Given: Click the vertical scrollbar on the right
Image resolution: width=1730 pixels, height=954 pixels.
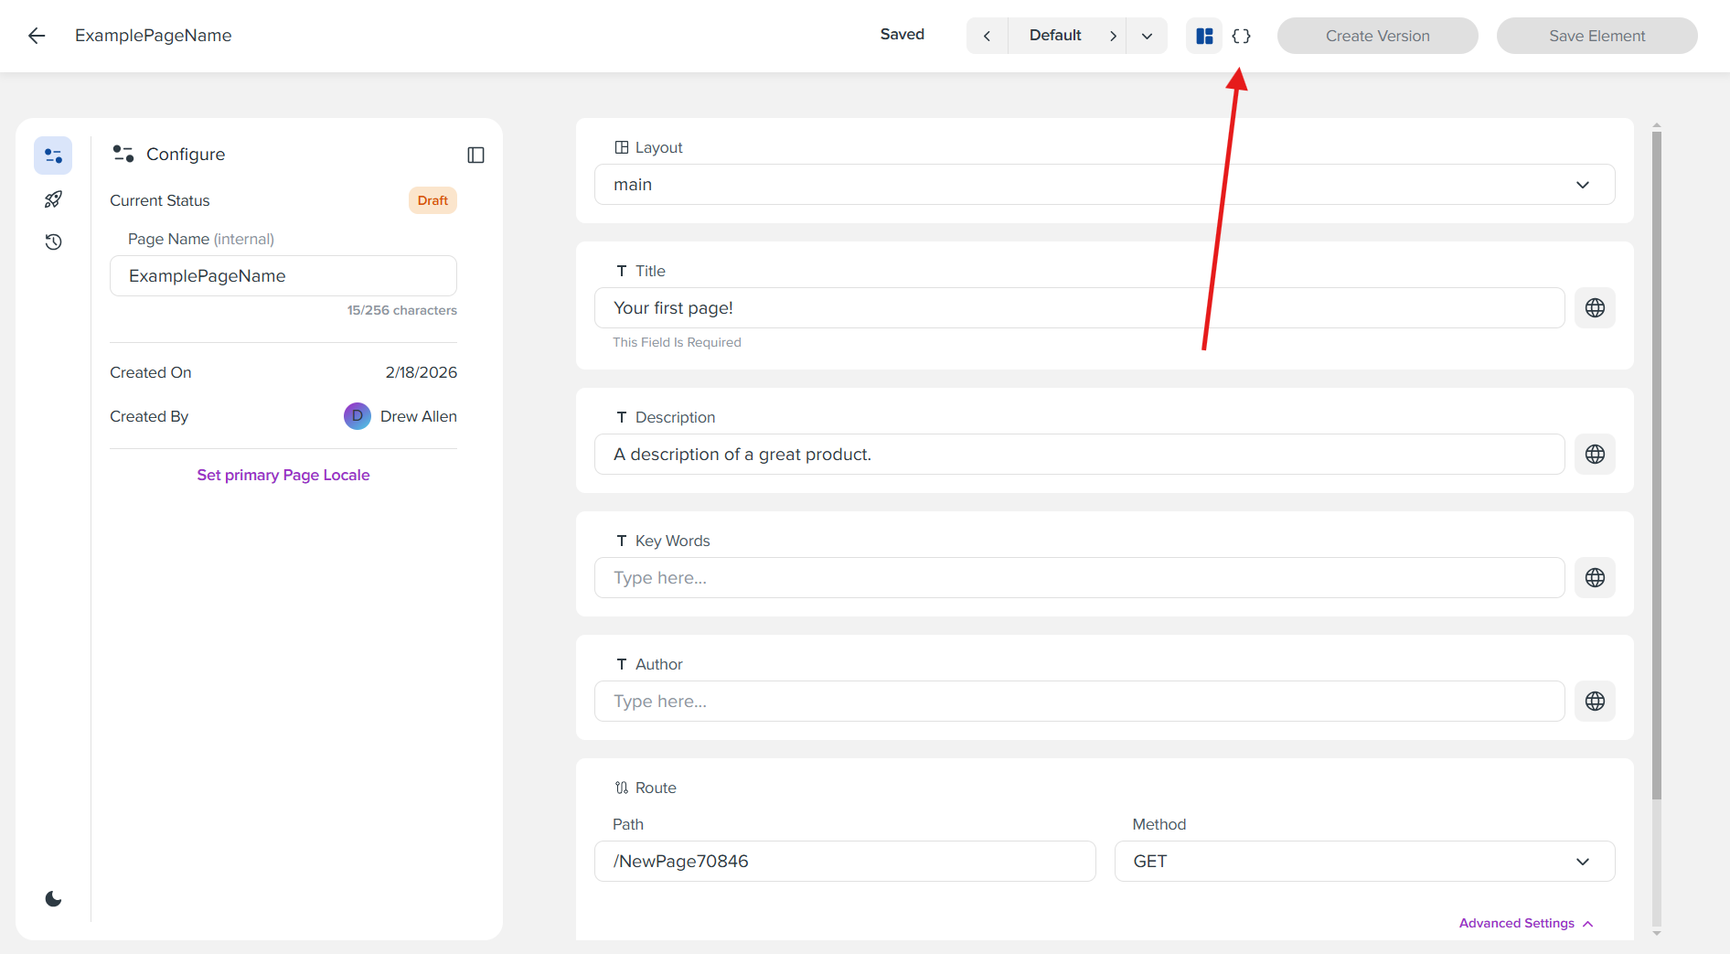Looking at the screenshot, I should 1657,457.
